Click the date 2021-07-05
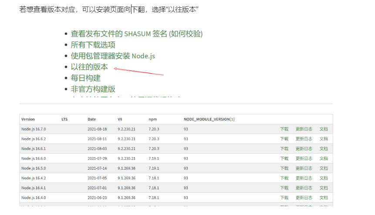Image resolution: width=375 pixels, height=215 pixels. [x=97, y=178]
